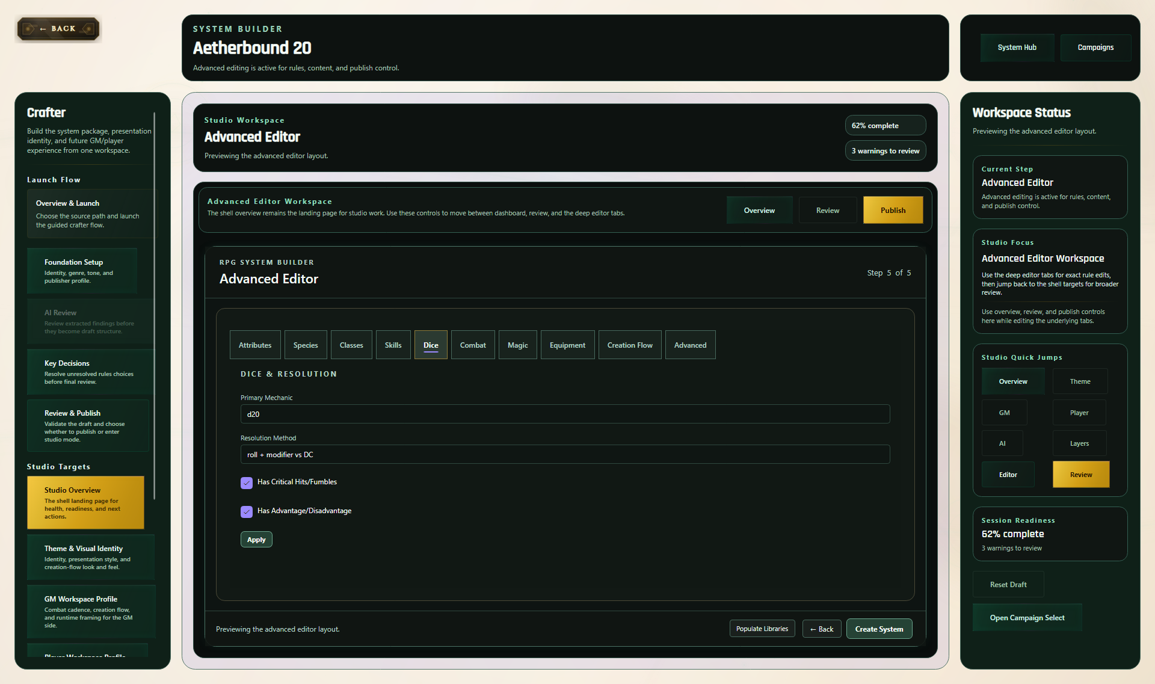
Task: Switch to the Dice tab
Action: click(431, 344)
